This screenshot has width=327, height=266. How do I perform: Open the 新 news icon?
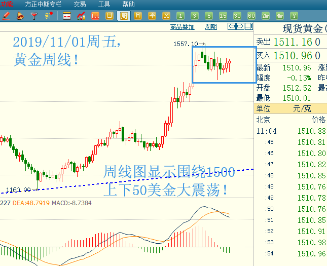(48, 16)
